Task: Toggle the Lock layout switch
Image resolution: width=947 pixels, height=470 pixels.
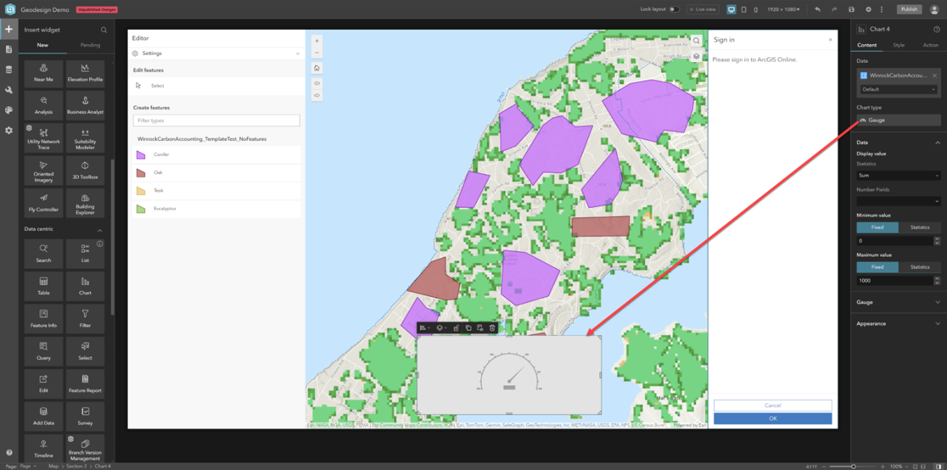Action: (673, 9)
